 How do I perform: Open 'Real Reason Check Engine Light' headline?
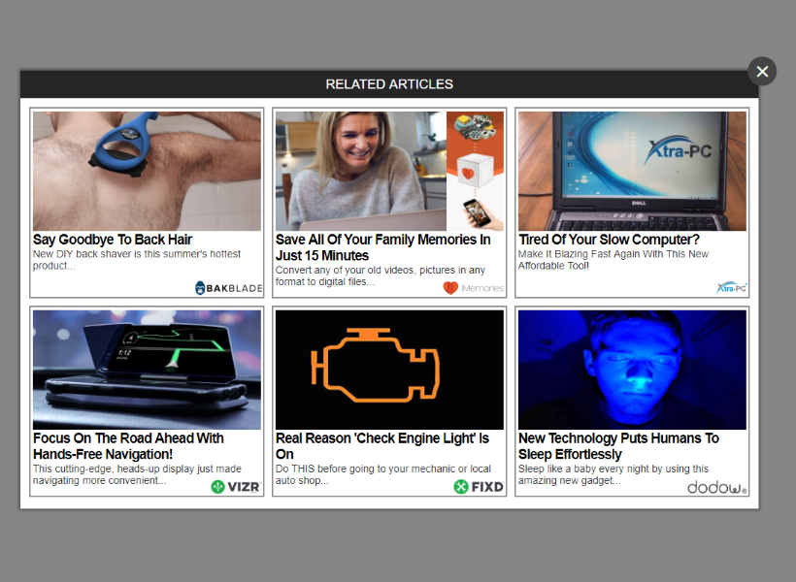[382, 446]
